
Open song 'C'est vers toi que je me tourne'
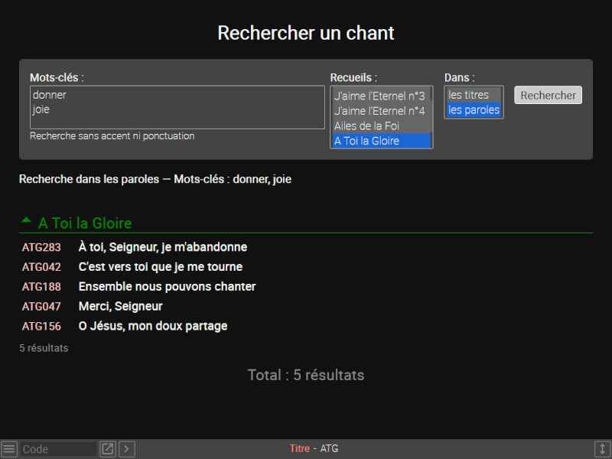[160, 267]
